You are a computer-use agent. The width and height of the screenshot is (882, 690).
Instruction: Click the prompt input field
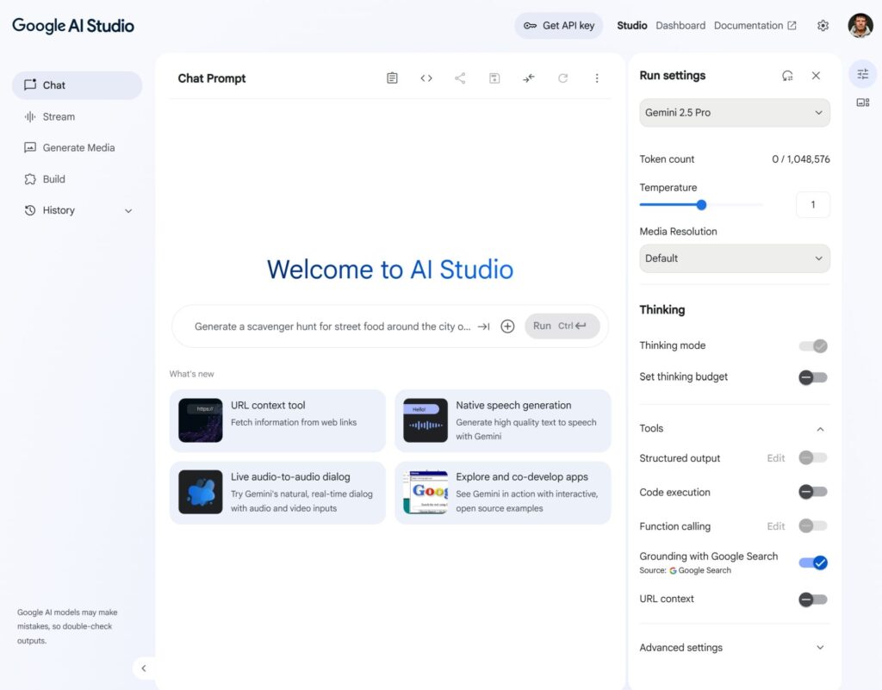(x=327, y=326)
